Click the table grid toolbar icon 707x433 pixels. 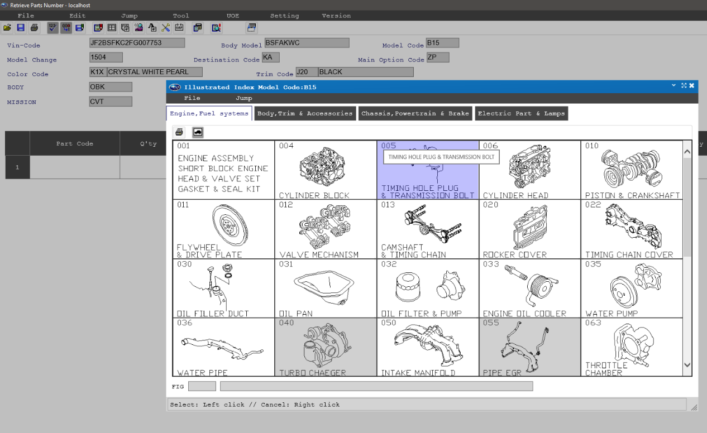tap(112, 27)
